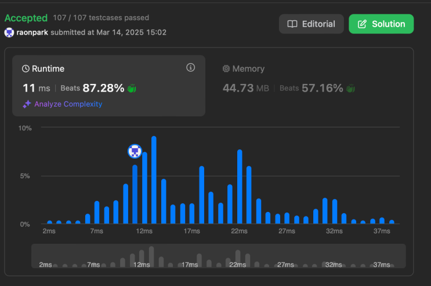Click the book icon on Editorial button
Viewport: 431px width, 286px height.
pos(292,24)
